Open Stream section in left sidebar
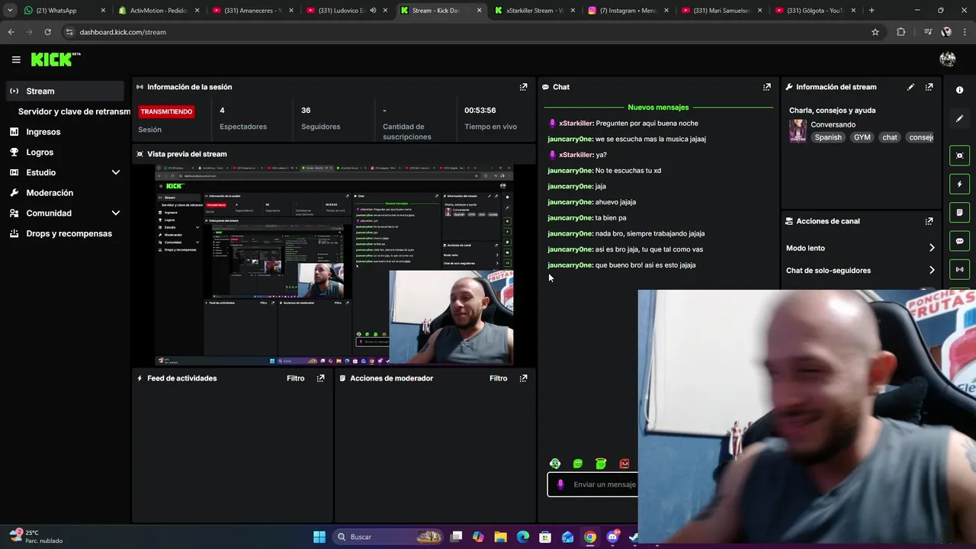This screenshot has height=549, width=976. 65,91
